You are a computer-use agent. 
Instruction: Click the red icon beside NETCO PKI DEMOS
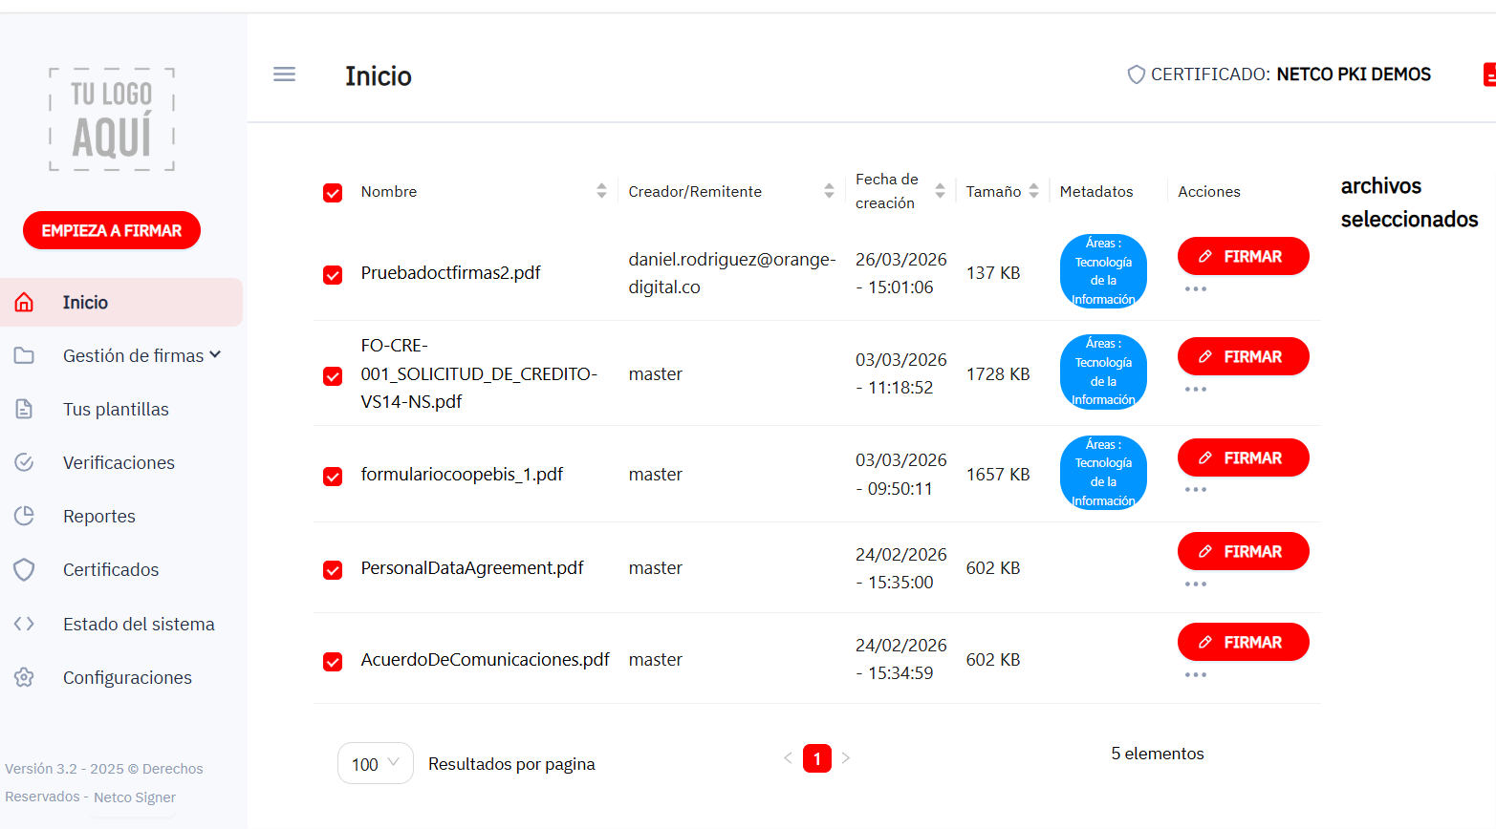[x=1489, y=74]
